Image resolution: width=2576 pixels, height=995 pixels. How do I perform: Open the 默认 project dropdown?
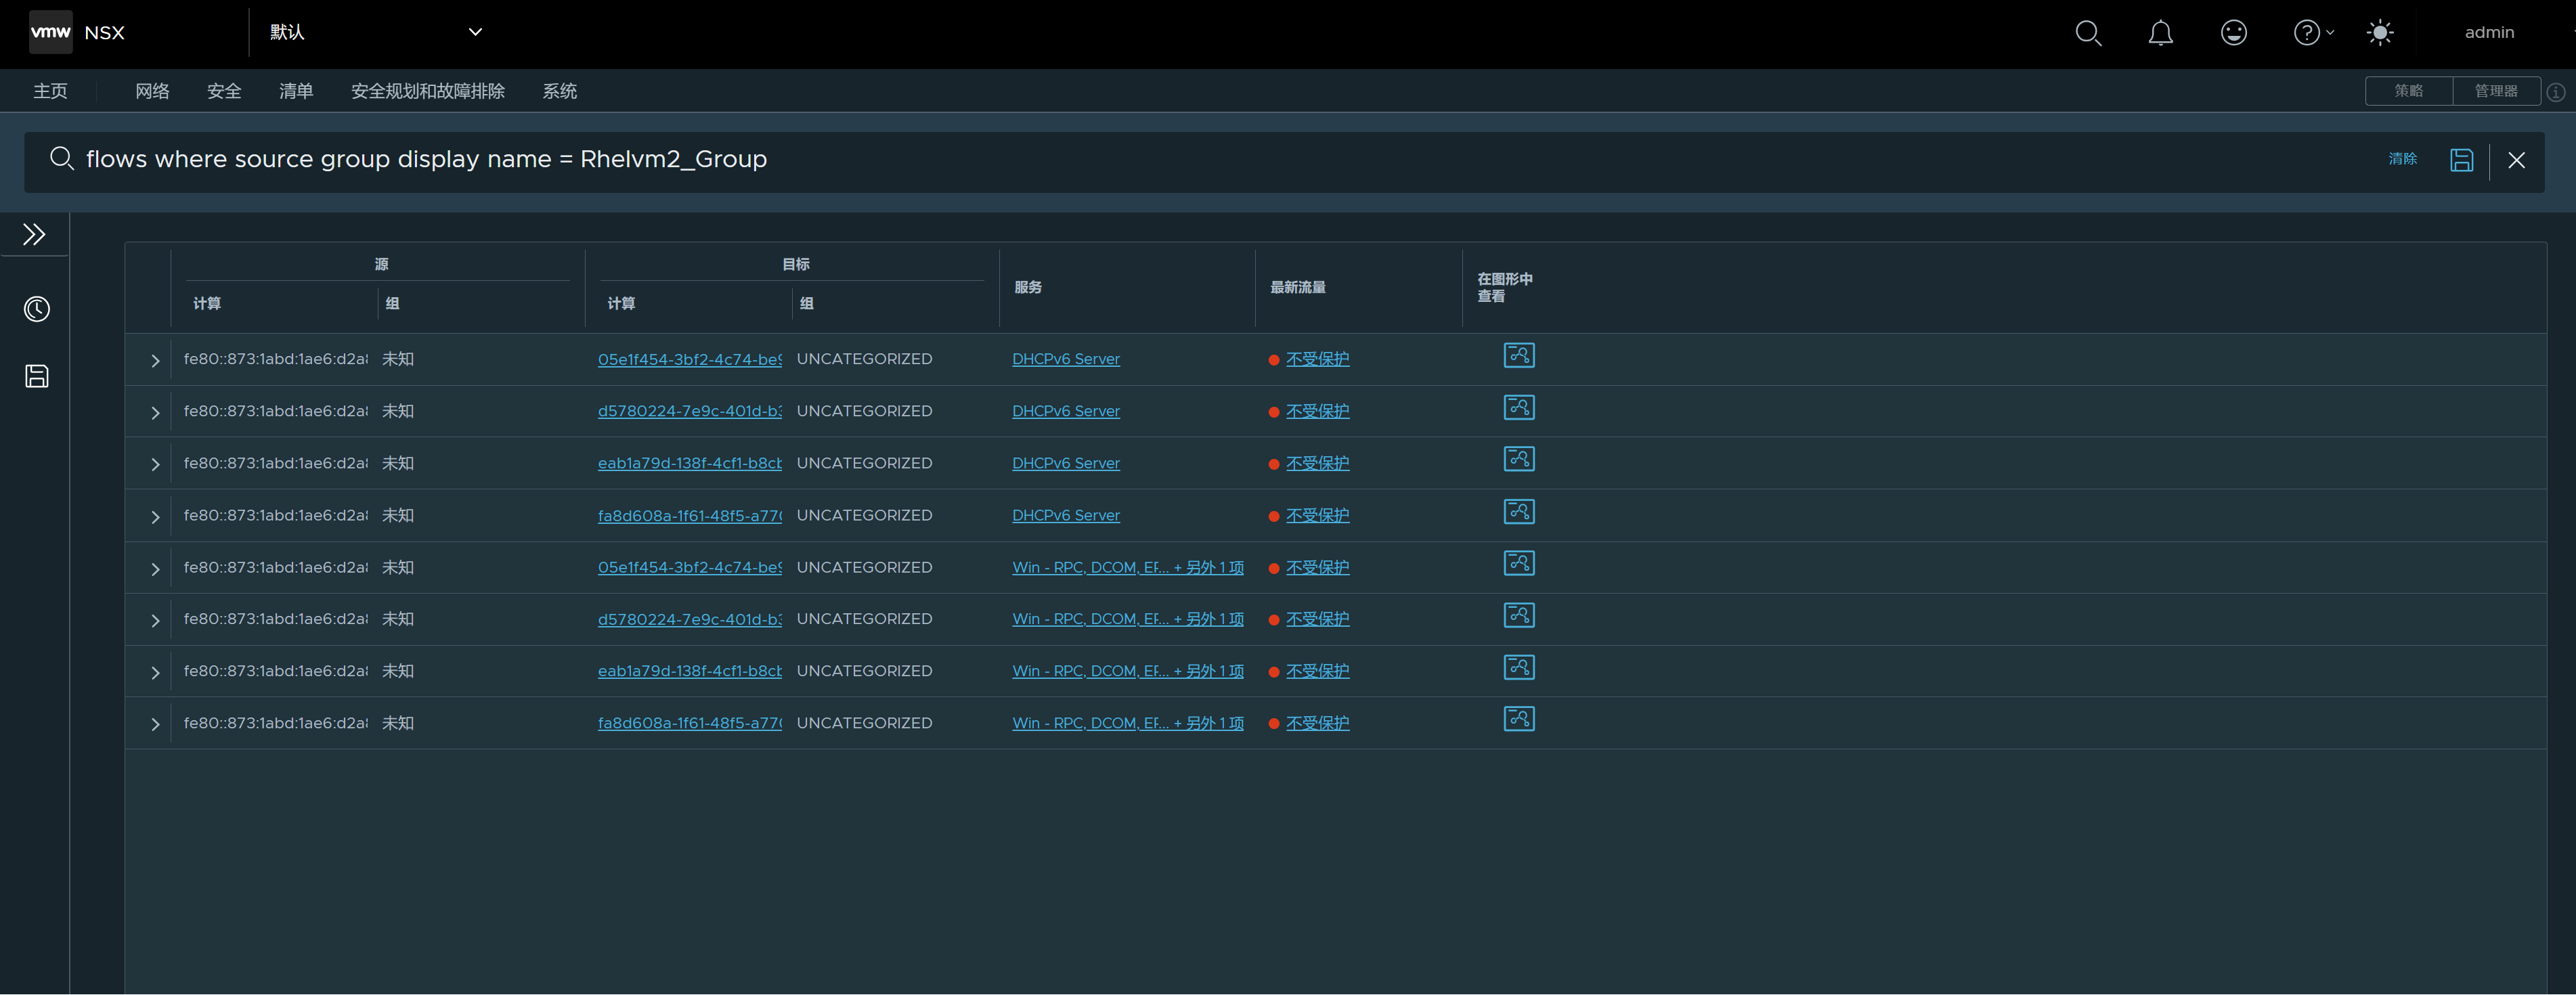pos(376,32)
